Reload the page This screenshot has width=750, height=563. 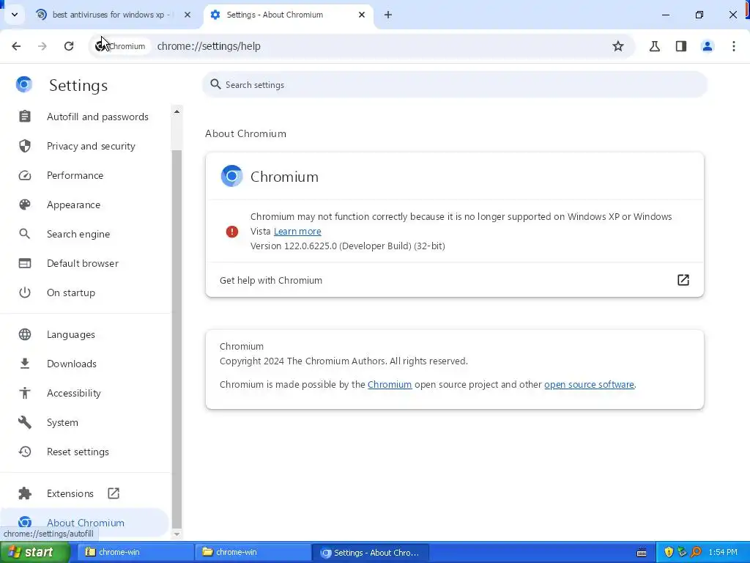point(69,46)
